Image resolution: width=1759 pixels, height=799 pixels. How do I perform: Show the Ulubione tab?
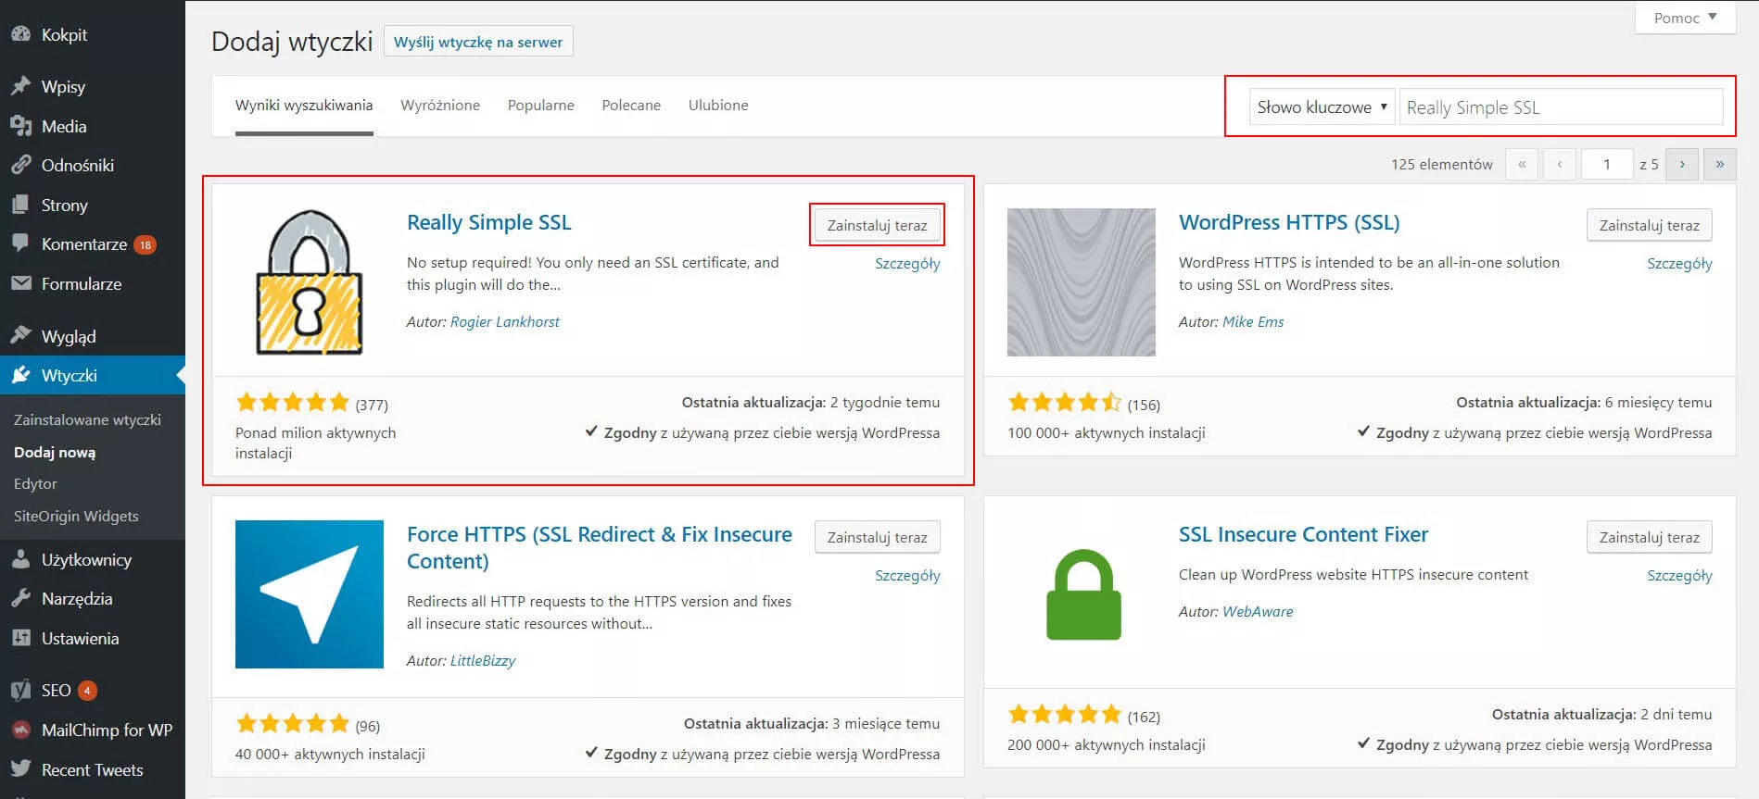click(x=718, y=106)
